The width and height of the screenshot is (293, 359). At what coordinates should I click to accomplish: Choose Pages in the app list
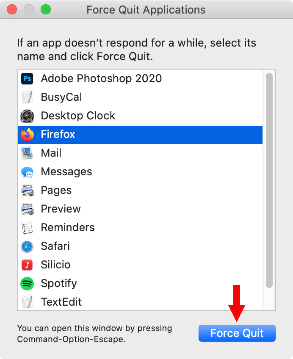click(140, 191)
